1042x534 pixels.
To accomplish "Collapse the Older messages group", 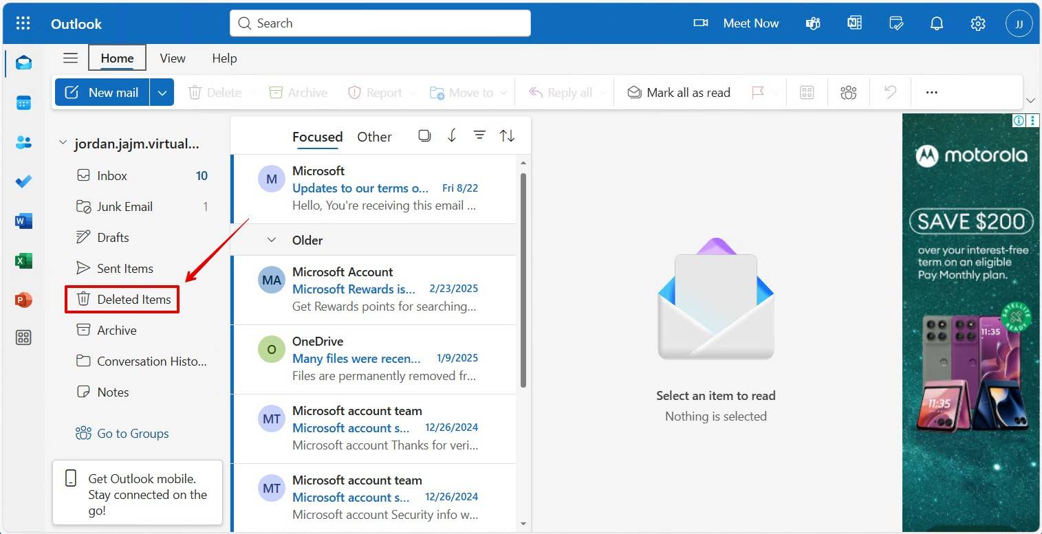I will 271,240.
